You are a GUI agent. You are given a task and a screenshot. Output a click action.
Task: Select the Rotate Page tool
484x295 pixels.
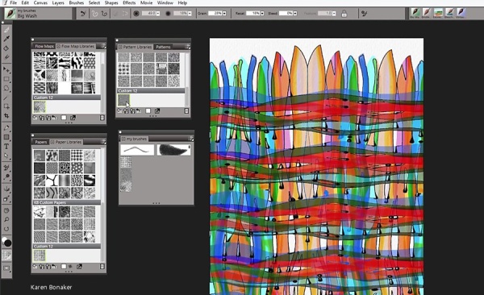click(x=6, y=229)
